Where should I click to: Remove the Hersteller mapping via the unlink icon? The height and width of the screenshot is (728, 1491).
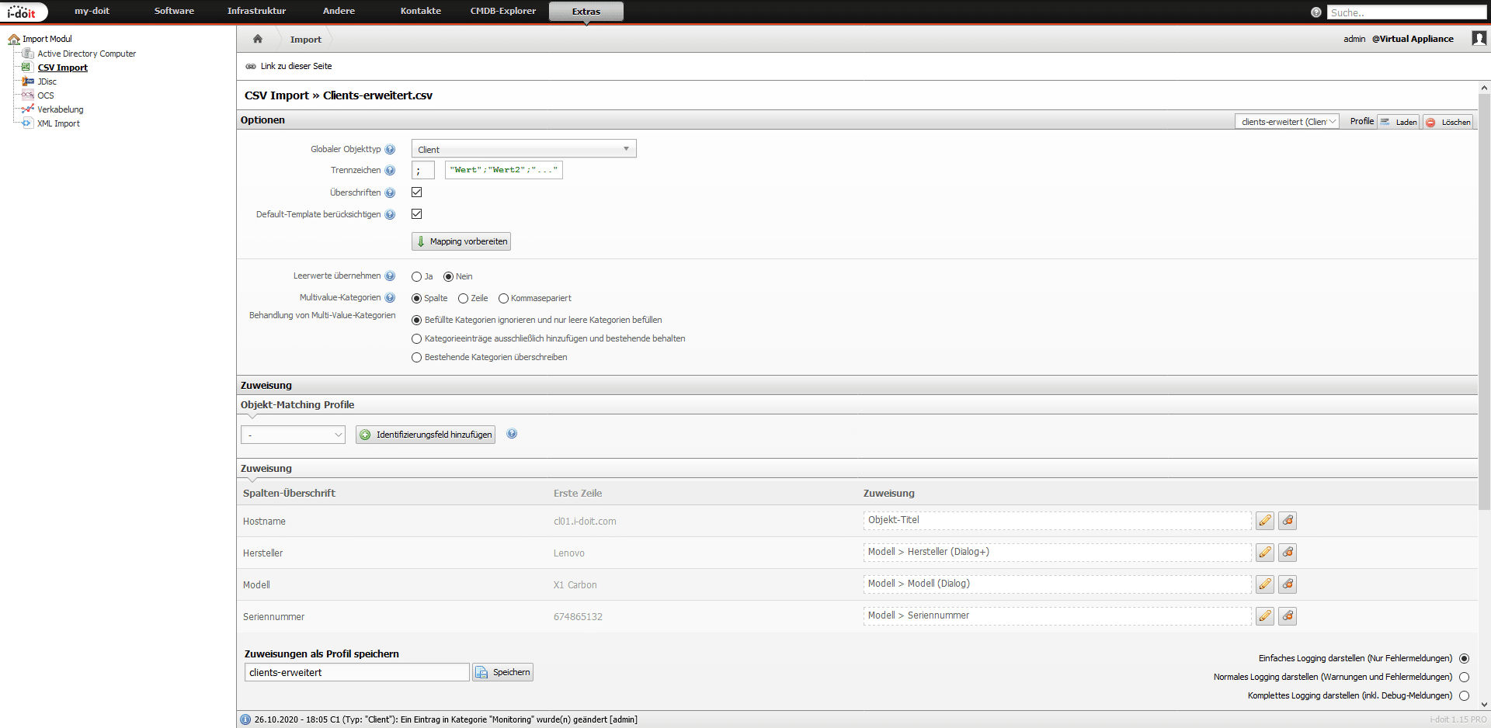(x=1287, y=553)
